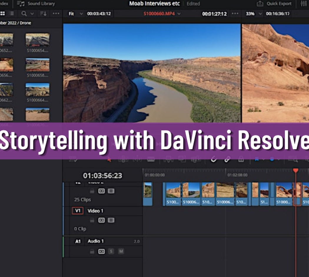Toggle auto select on Video 1
Viewport: 309px width, 277px height.
coord(102,220)
